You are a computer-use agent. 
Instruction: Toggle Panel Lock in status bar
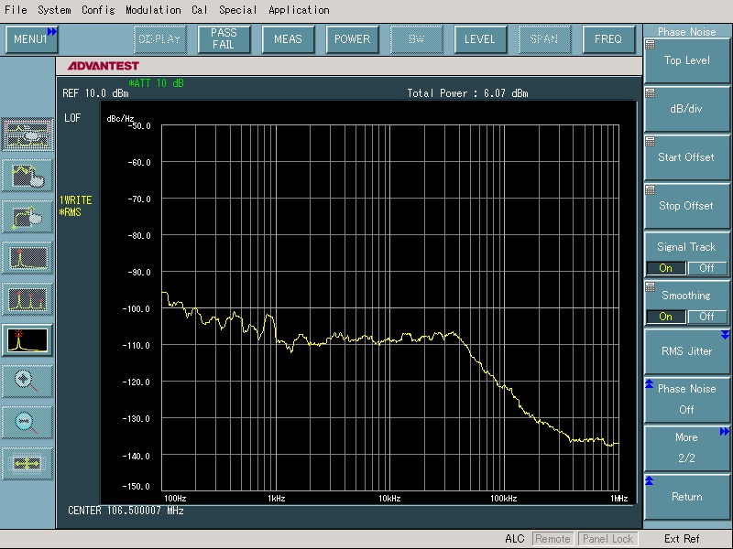pyautogui.click(x=607, y=539)
